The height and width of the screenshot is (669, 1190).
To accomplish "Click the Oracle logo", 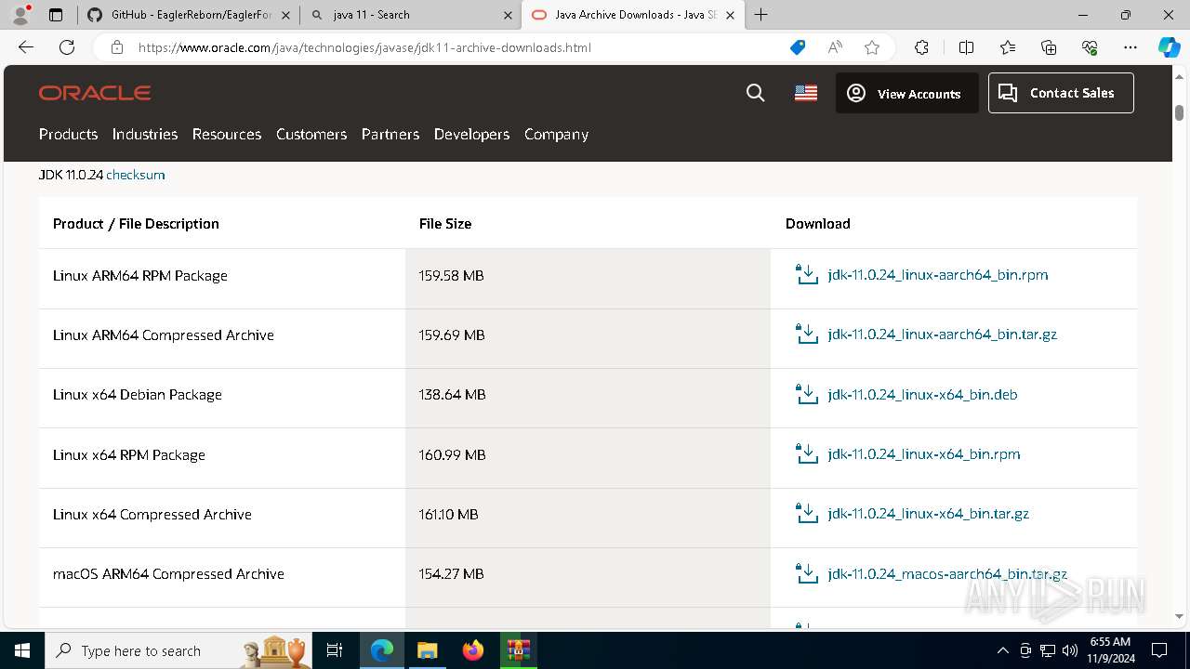I will [x=95, y=93].
